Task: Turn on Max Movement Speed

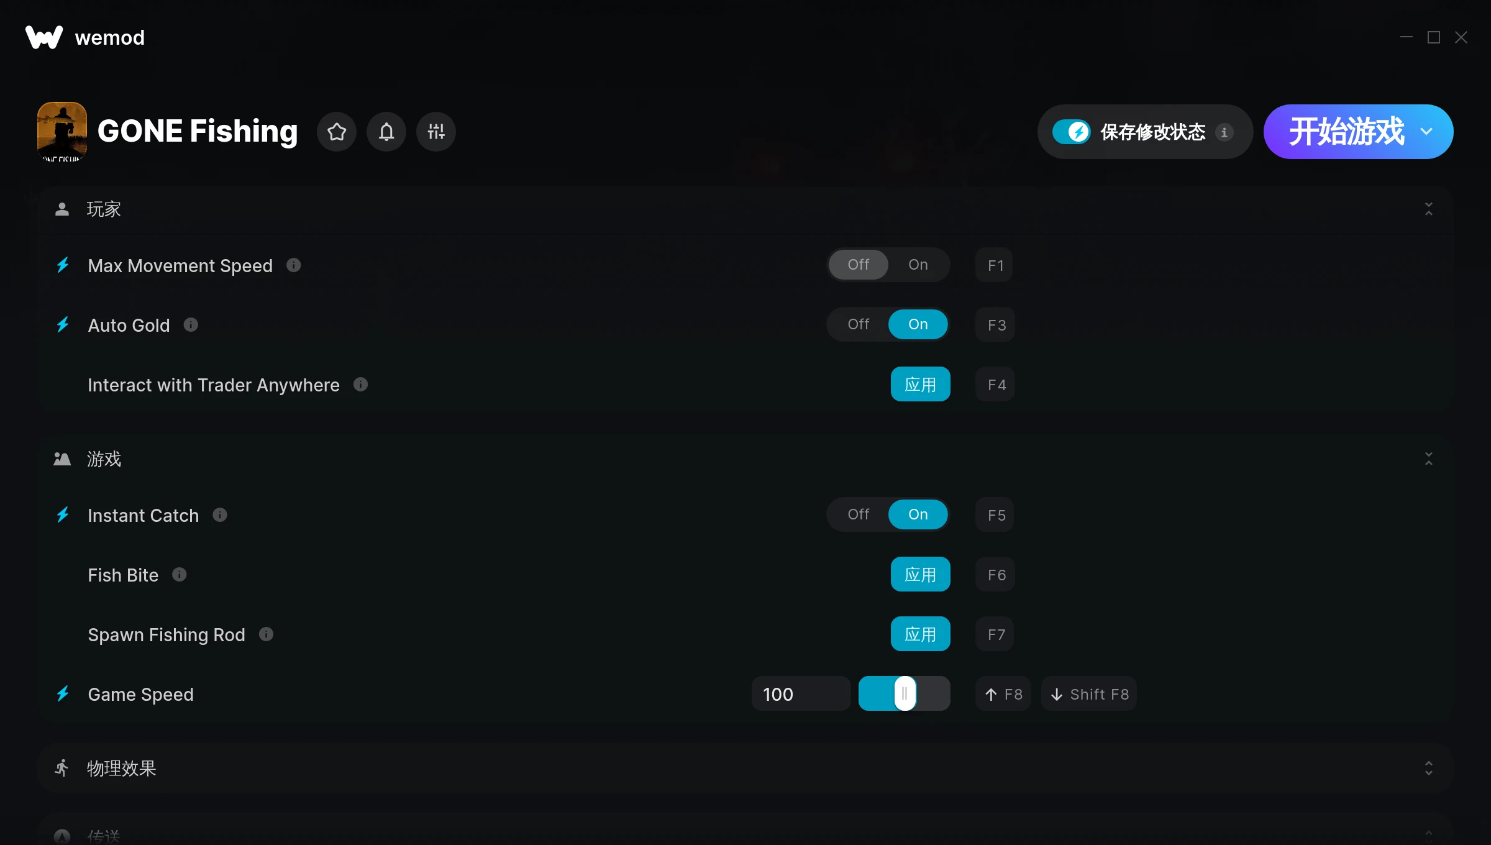Action: click(918, 265)
